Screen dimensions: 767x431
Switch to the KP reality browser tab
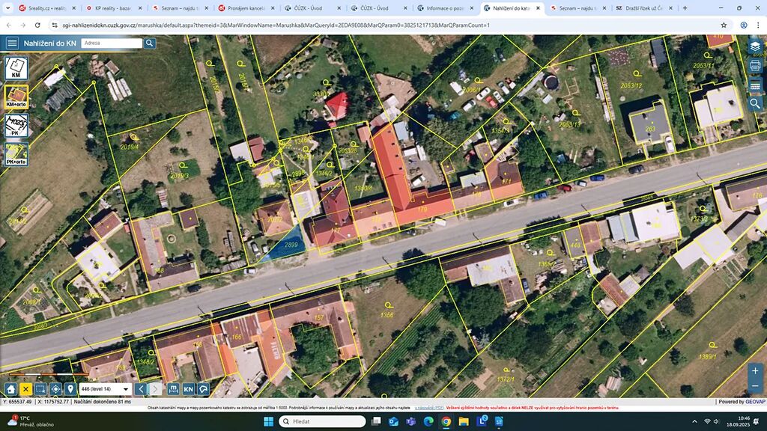114,8
